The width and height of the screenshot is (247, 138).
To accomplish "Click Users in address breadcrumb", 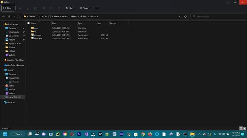I will [57, 16].
